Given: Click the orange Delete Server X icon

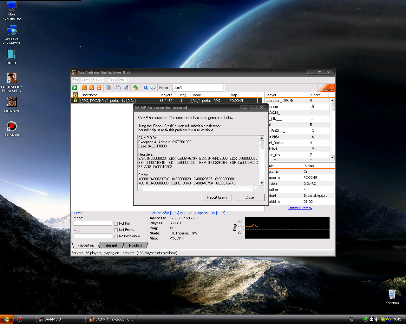Looking at the screenshot, I should coord(92,88).
